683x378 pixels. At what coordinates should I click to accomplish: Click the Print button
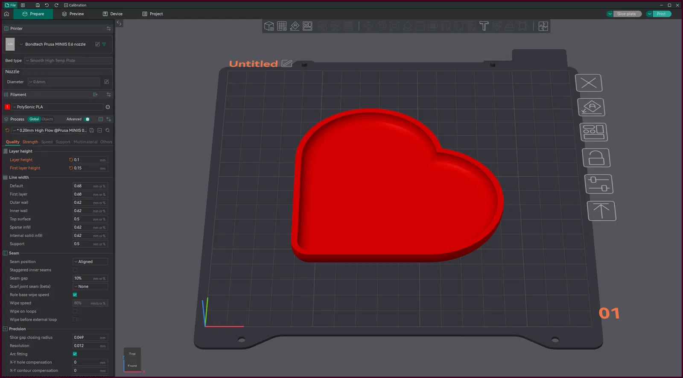tap(661, 14)
